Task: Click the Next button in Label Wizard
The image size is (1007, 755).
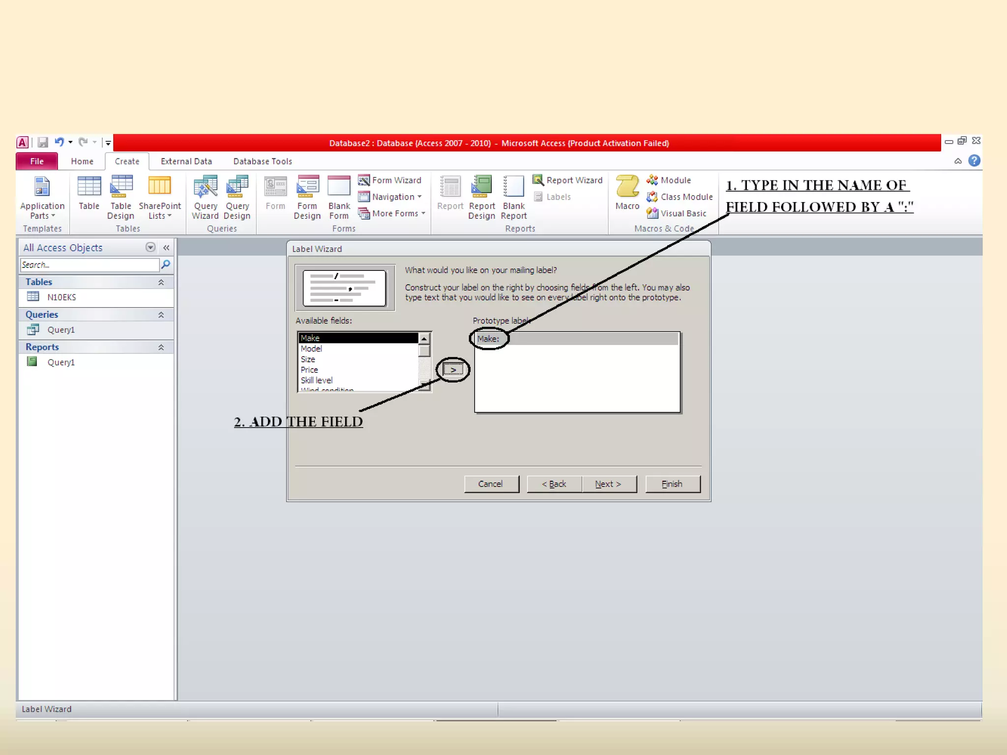Action: pos(609,484)
